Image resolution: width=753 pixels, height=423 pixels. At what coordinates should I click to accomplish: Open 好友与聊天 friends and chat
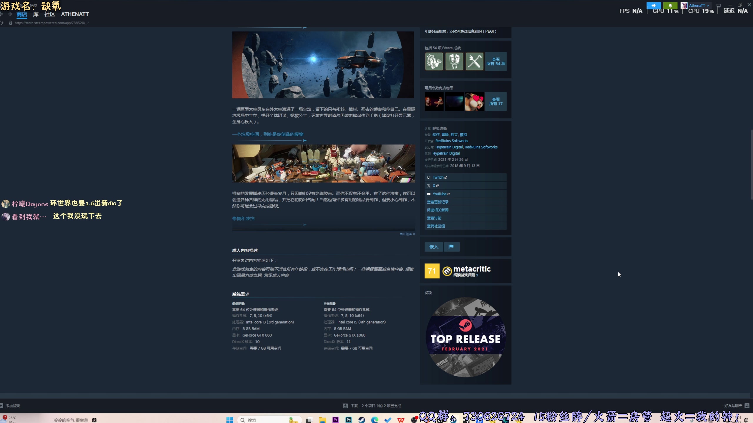[737, 406]
